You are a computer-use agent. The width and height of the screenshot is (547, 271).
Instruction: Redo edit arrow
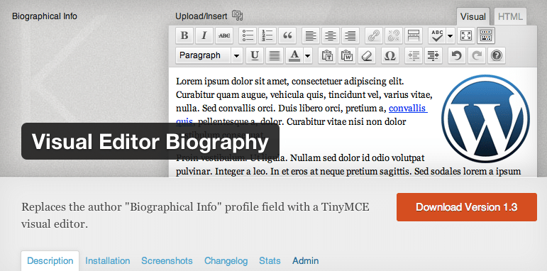[x=477, y=55]
